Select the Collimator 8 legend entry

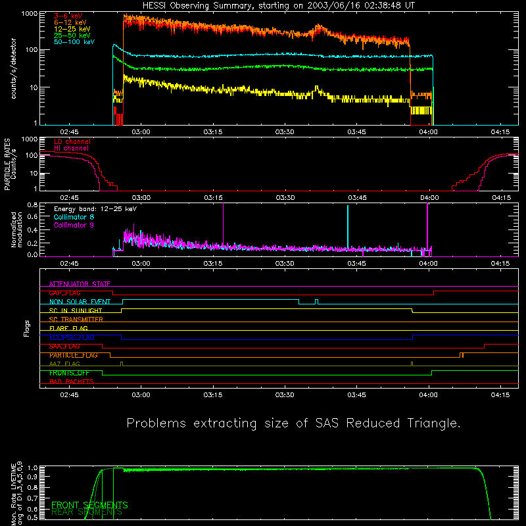tap(74, 217)
